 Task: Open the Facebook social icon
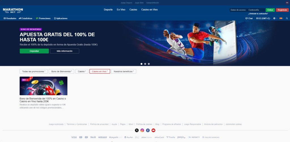pyautogui.click(x=148, y=130)
